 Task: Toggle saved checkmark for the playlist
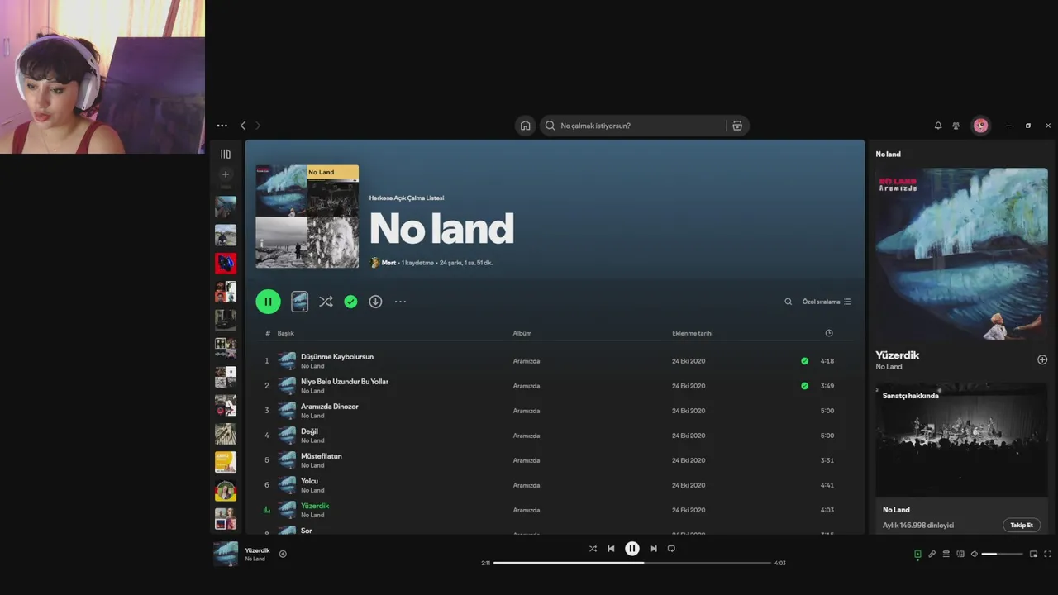350,302
